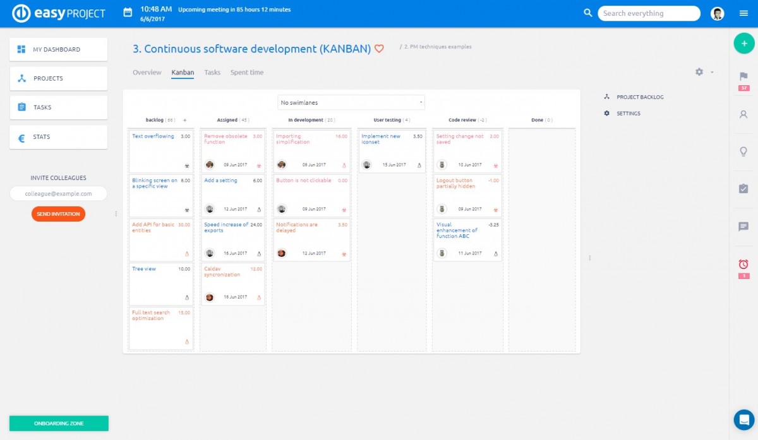Select Stats in the left sidebar
The height and width of the screenshot is (440, 758).
[x=58, y=136]
